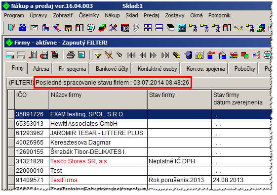277x195 pixels.
Task: Click the yellow stacked coins icon
Action: point(177,55)
